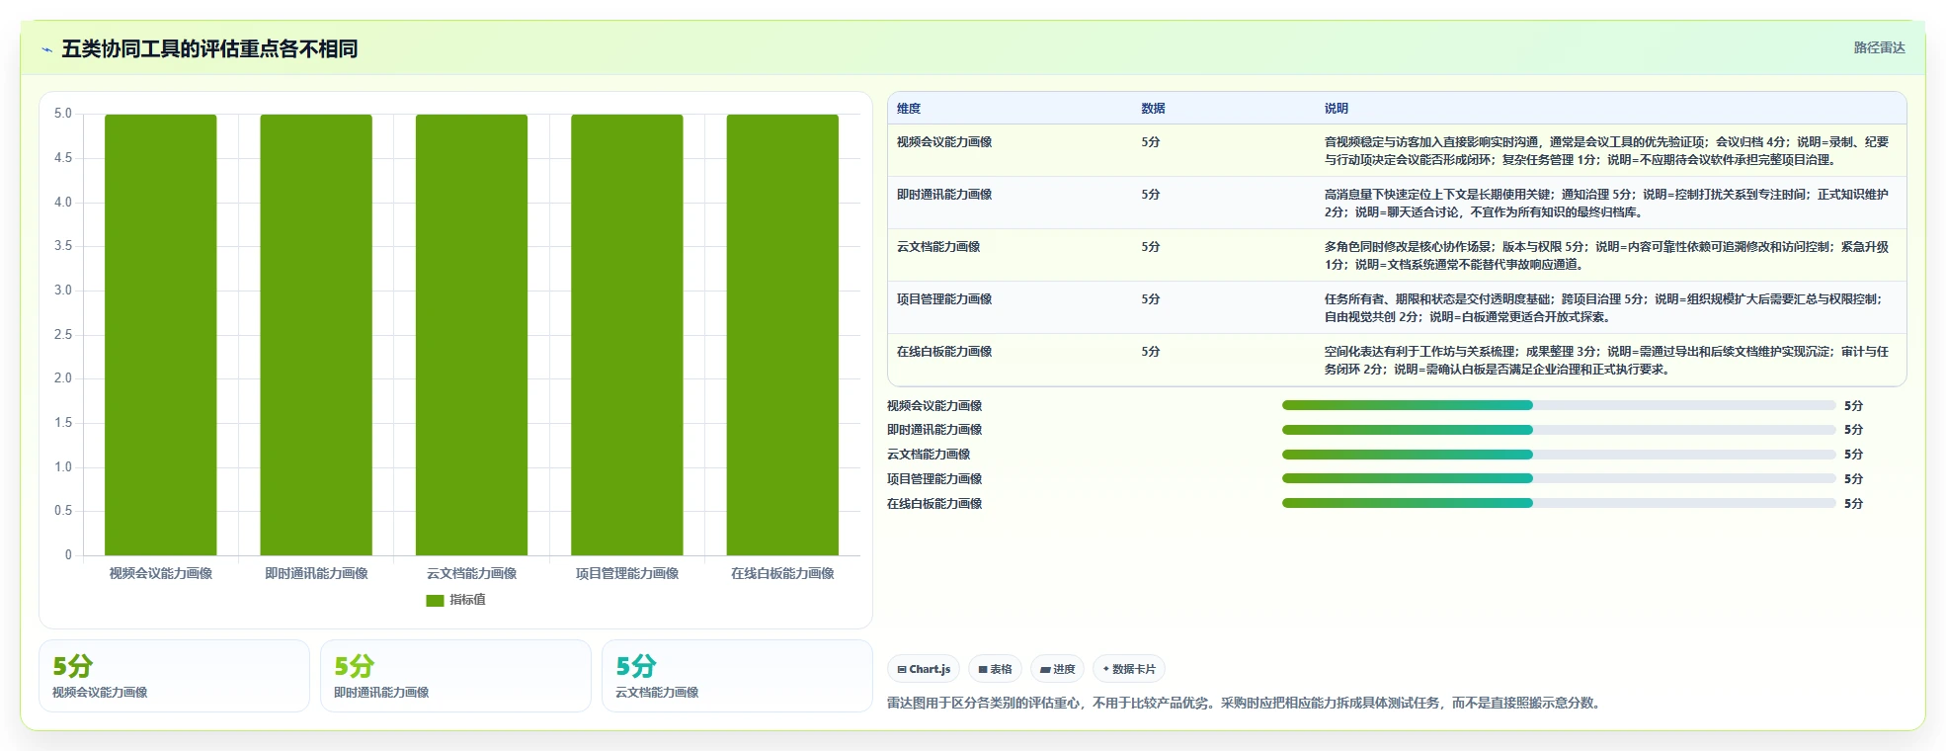The image size is (1946, 751).
Task: Select the 即时通讯能力画像 table row name
Action: coord(944,195)
